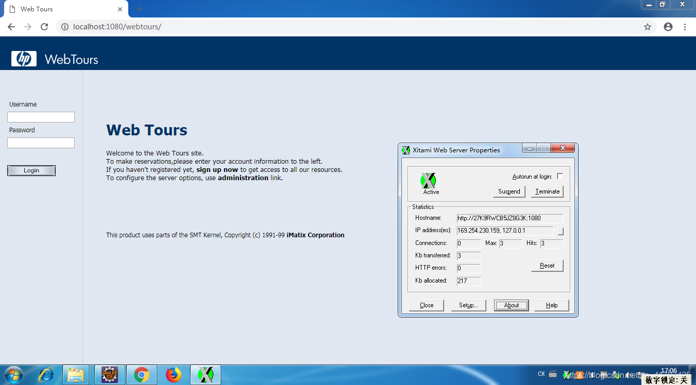The image size is (696, 385).
Task: Launch Firefox from the taskbar
Action: point(174,375)
